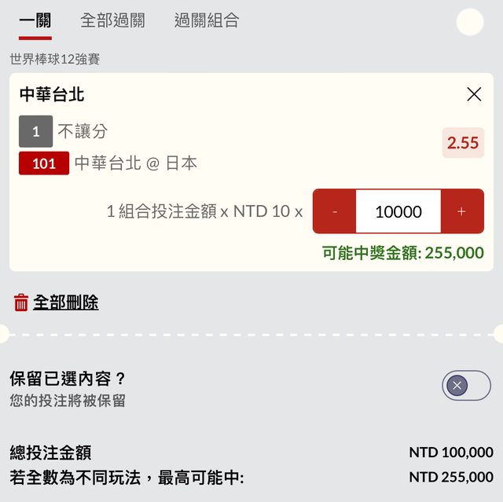
Task: Open the 過關組合 tab
Action: click(207, 21)
